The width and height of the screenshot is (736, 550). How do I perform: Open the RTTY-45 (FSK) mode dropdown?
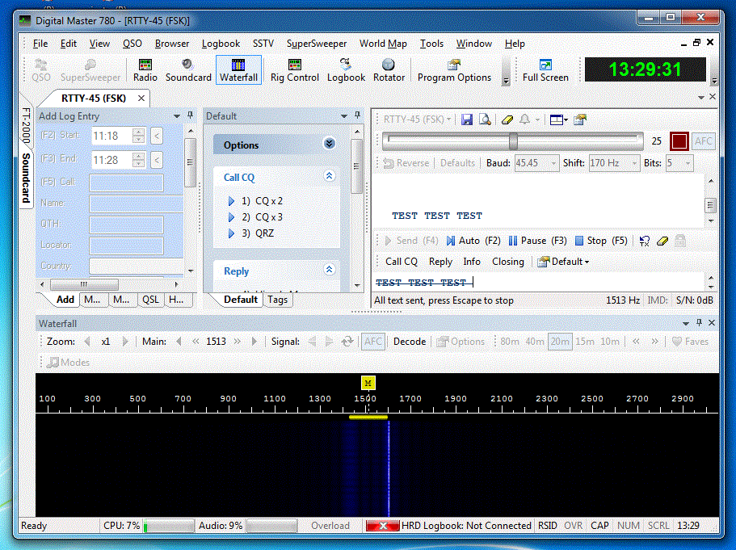(x=418, y=120)
